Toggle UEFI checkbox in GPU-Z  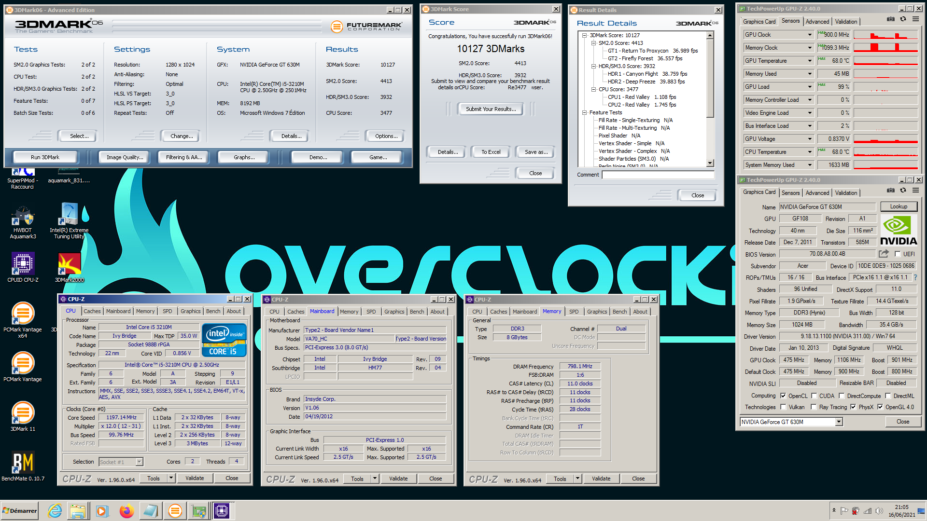tap(898, 254)
